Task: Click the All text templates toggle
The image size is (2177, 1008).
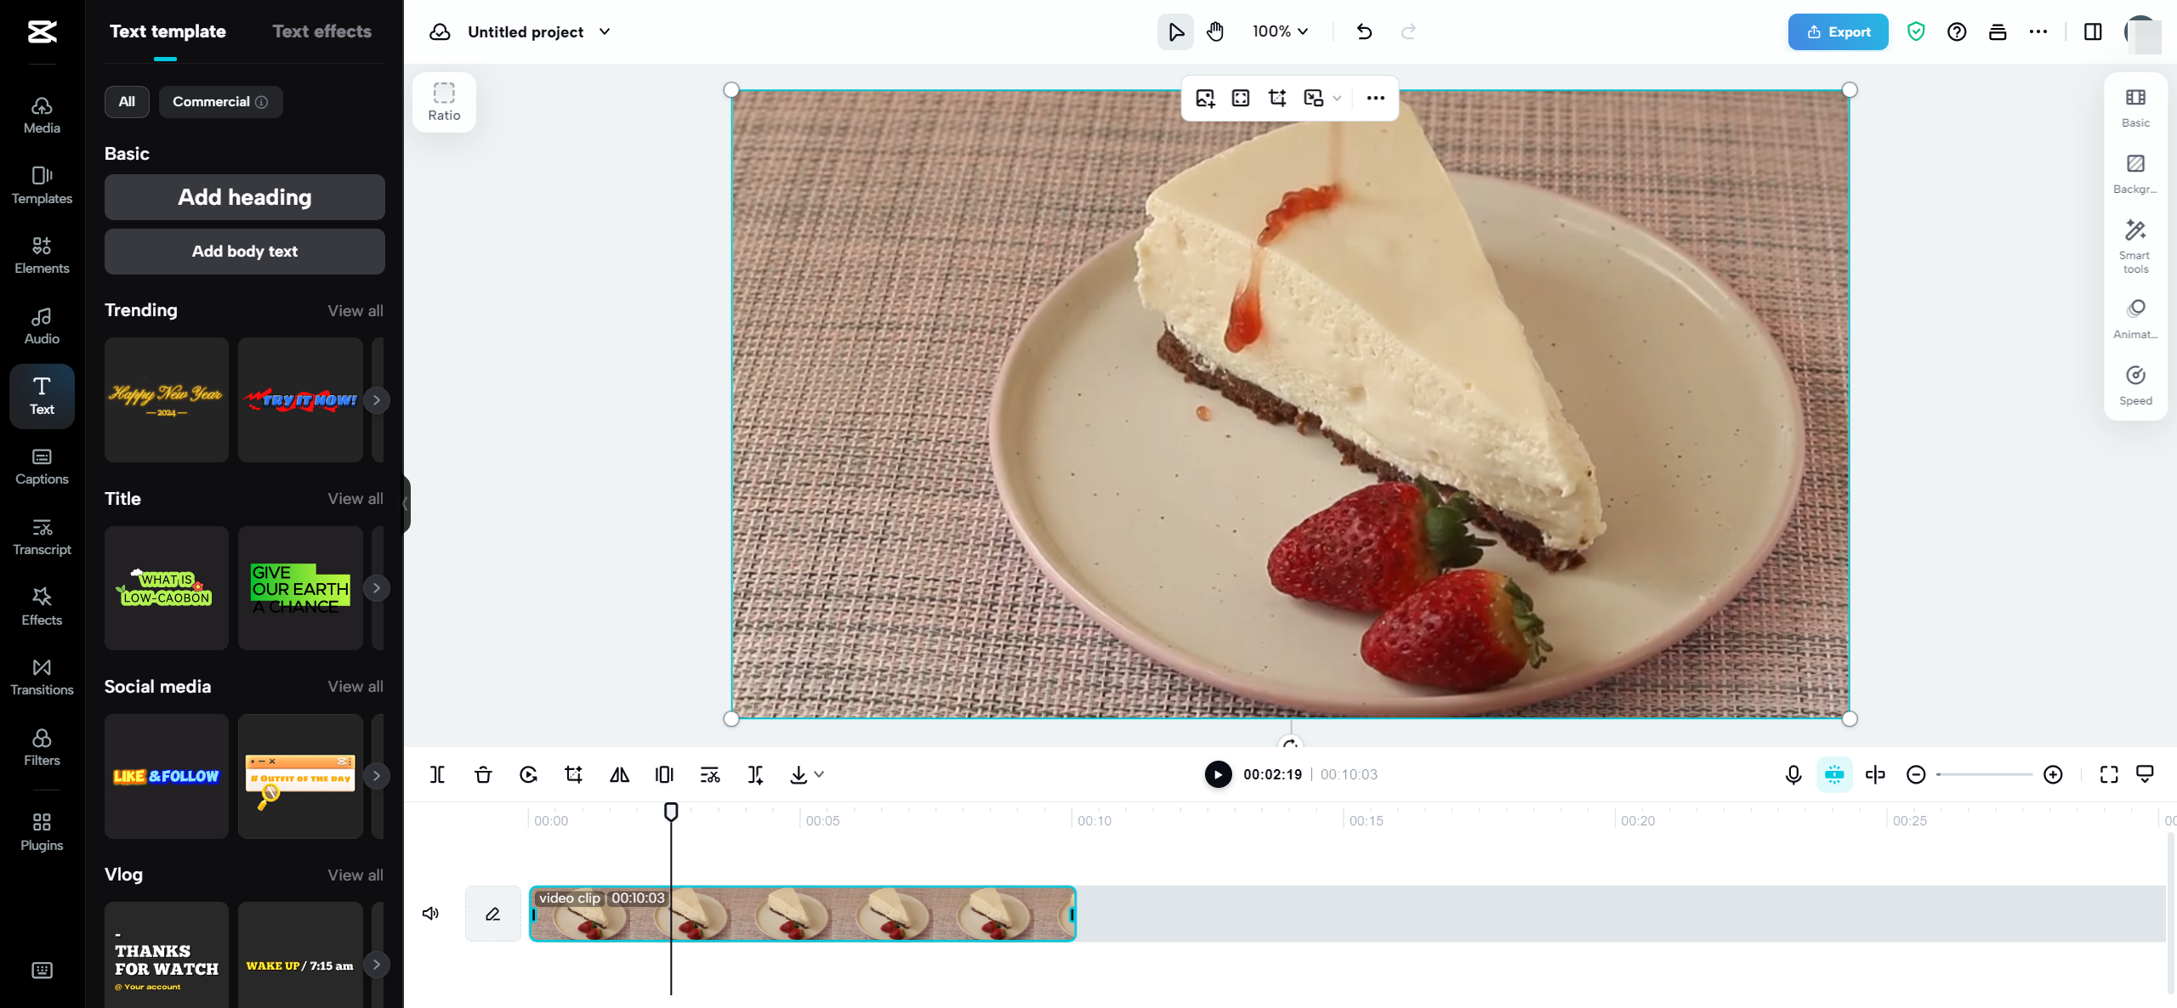Action: [x=127, y=100]
